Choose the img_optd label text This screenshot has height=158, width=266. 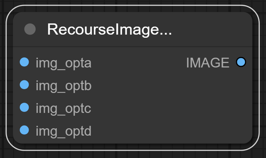(x=63, y=131)
